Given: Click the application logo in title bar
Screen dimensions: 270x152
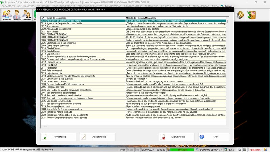Looking at the screenshot, I should [2, 2].
